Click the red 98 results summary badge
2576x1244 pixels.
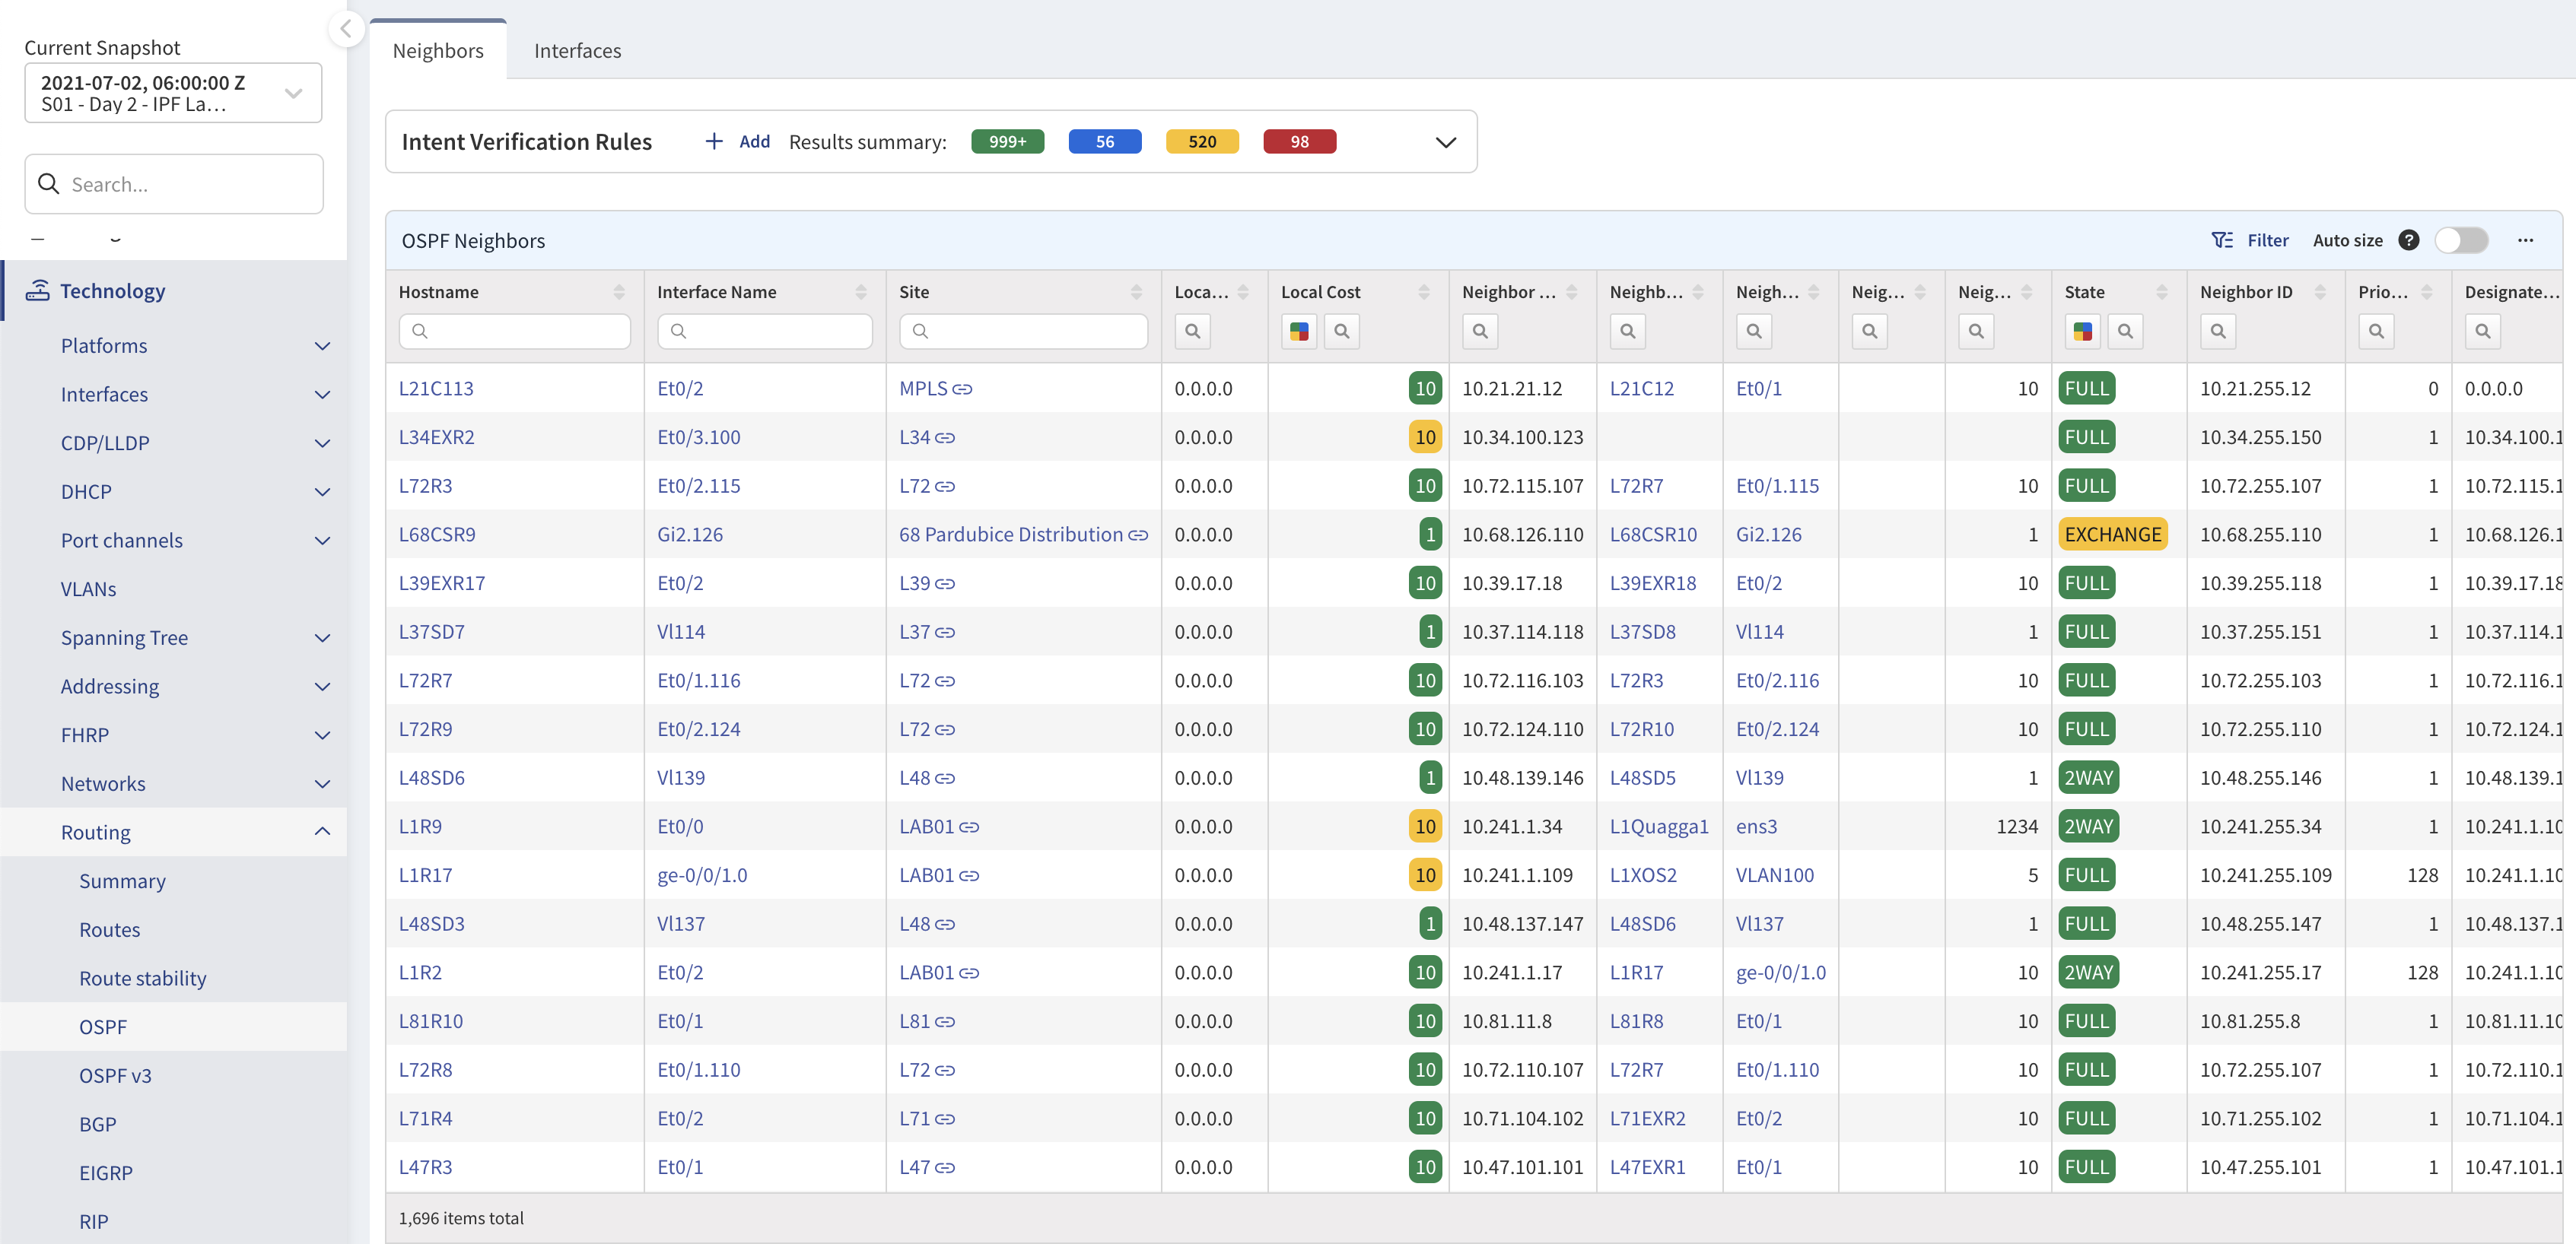[1299, 142]
